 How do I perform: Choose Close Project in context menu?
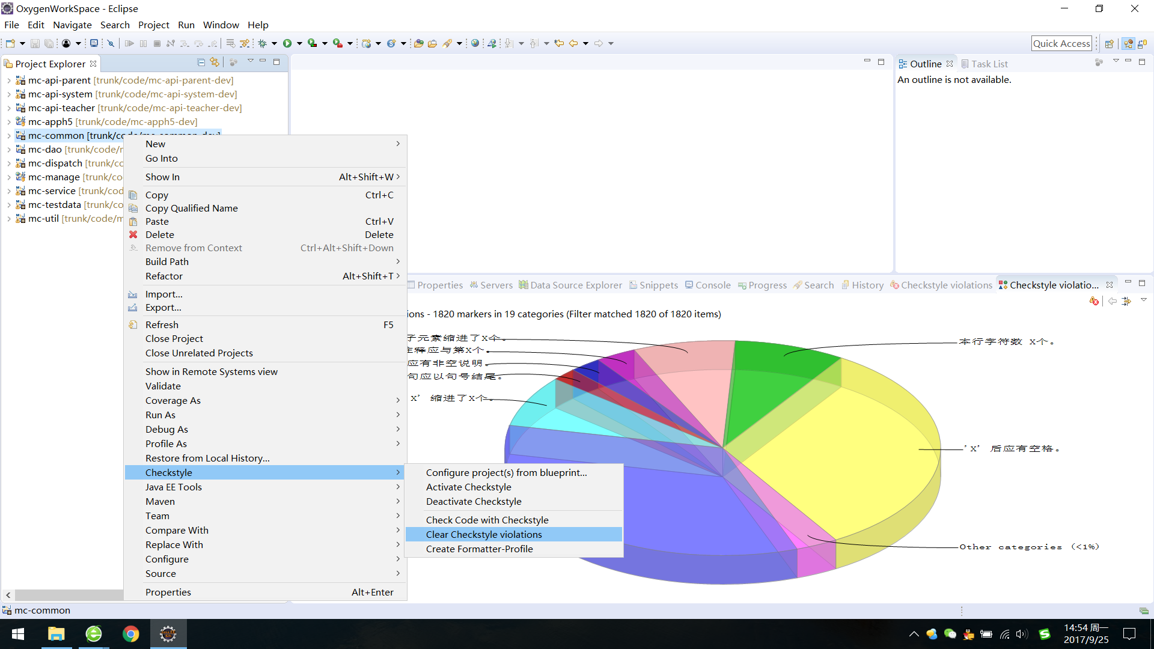[x=265, y=338]
